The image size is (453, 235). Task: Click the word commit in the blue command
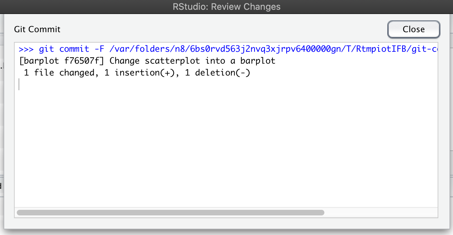tap(74, 49)
